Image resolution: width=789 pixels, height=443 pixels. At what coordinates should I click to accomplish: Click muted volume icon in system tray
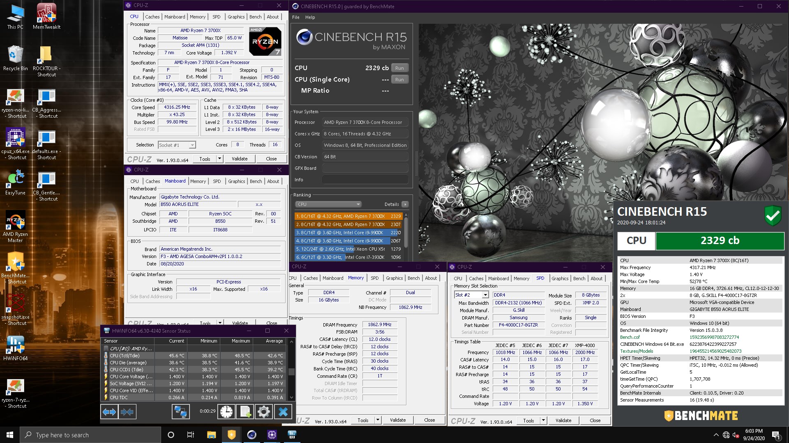[x=736, y=435]
